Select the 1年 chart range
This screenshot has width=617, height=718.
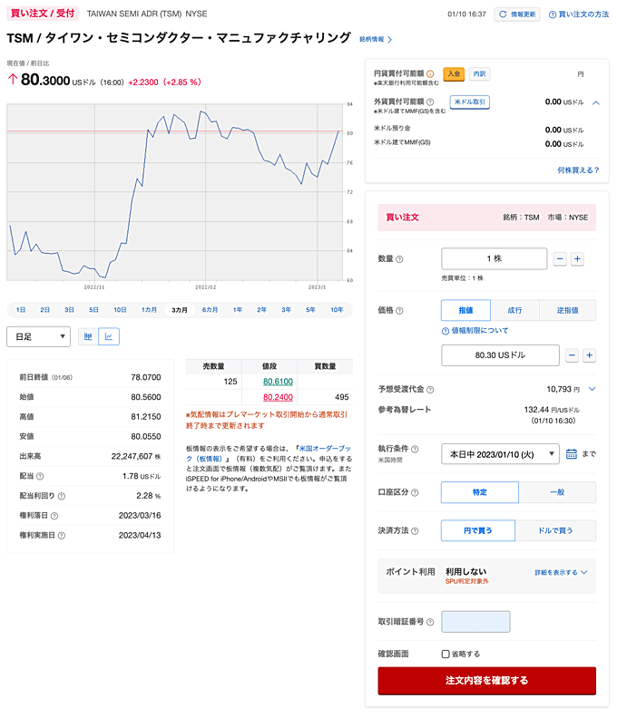coord(238,310)
